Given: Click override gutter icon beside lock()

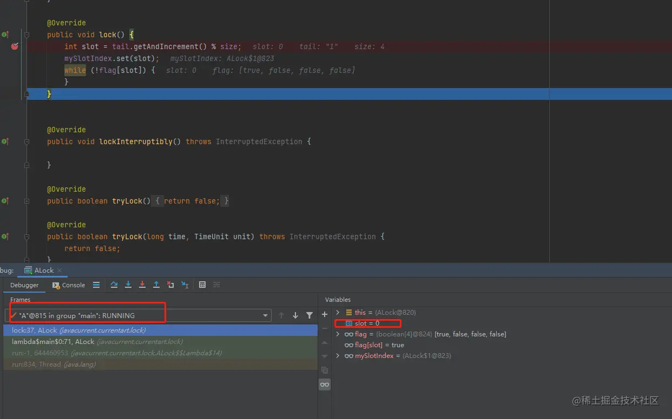Looking at the screenshot, I should click(x=5, y=35).
